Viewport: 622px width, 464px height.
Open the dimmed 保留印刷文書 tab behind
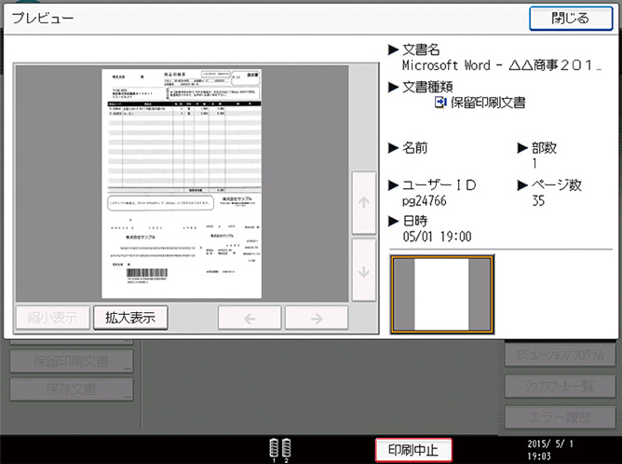coord(72,360)
